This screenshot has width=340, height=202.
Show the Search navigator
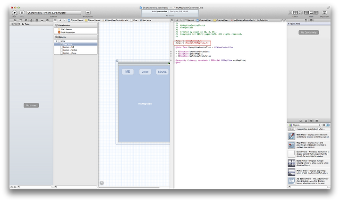(26, 20)
